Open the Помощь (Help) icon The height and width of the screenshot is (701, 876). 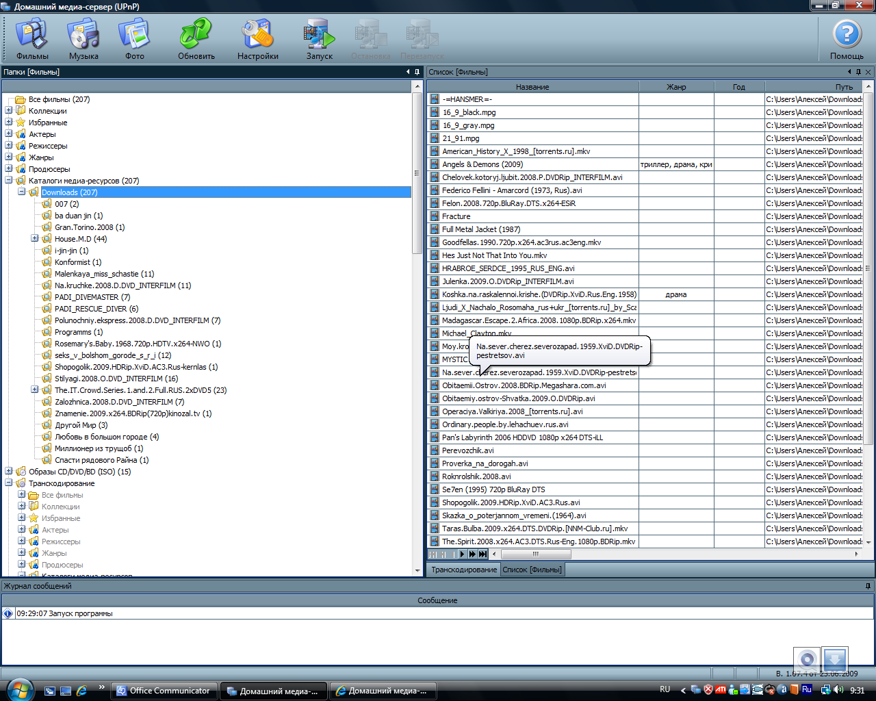point(847,39)
